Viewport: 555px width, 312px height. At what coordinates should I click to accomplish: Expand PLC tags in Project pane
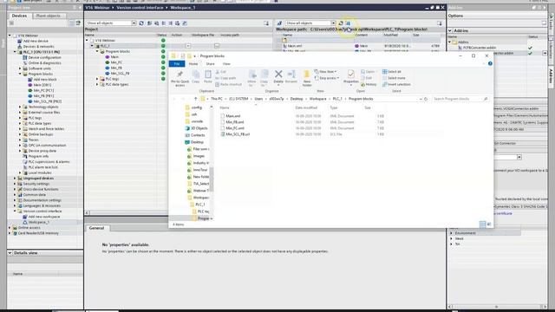pyautogui.click(x=97, y=79)
